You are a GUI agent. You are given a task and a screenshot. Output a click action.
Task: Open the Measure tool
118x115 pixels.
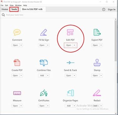point(15,106)
